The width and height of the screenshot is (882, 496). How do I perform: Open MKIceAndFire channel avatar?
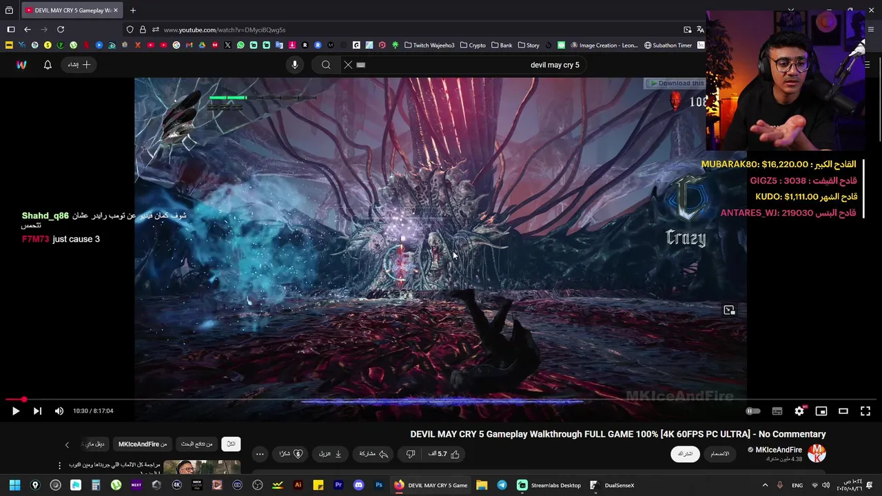coord(817,453)
